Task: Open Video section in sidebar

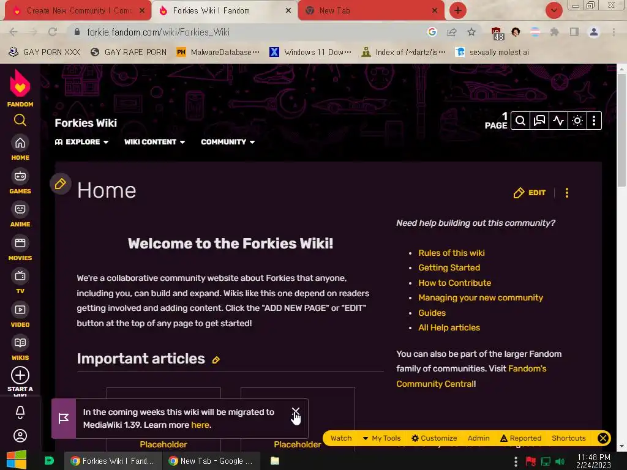Action: 20,315
